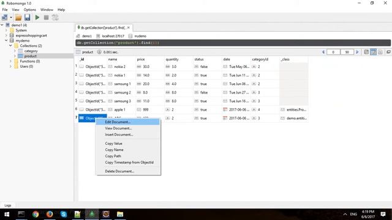Click the save script toolbar icon
Viewport: 392px width, 220px height.
pos(27,18)
